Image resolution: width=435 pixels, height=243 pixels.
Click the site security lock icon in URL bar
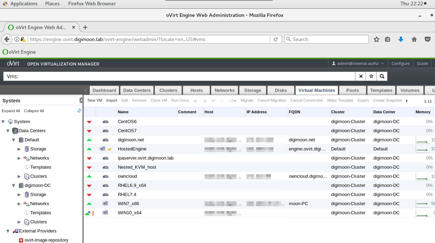coord(23,39)
